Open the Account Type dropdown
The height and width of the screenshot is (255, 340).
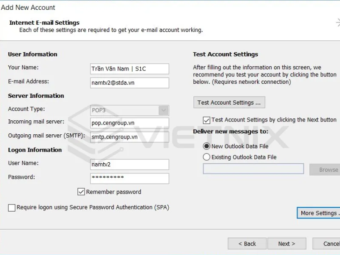point(164,110)
